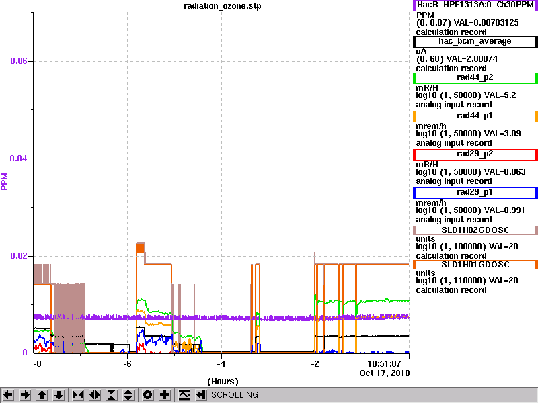Select the blue rad29_p1 legend entry
This screenshot has height=403, width=538.
click(475, 193)
